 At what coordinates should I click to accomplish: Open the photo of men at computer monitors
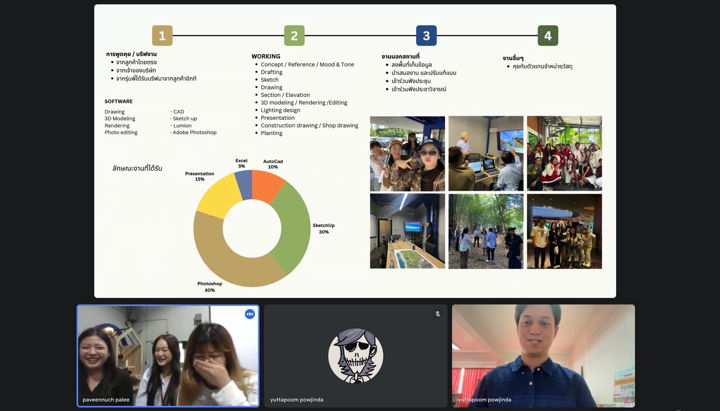[x=486, y=154]
